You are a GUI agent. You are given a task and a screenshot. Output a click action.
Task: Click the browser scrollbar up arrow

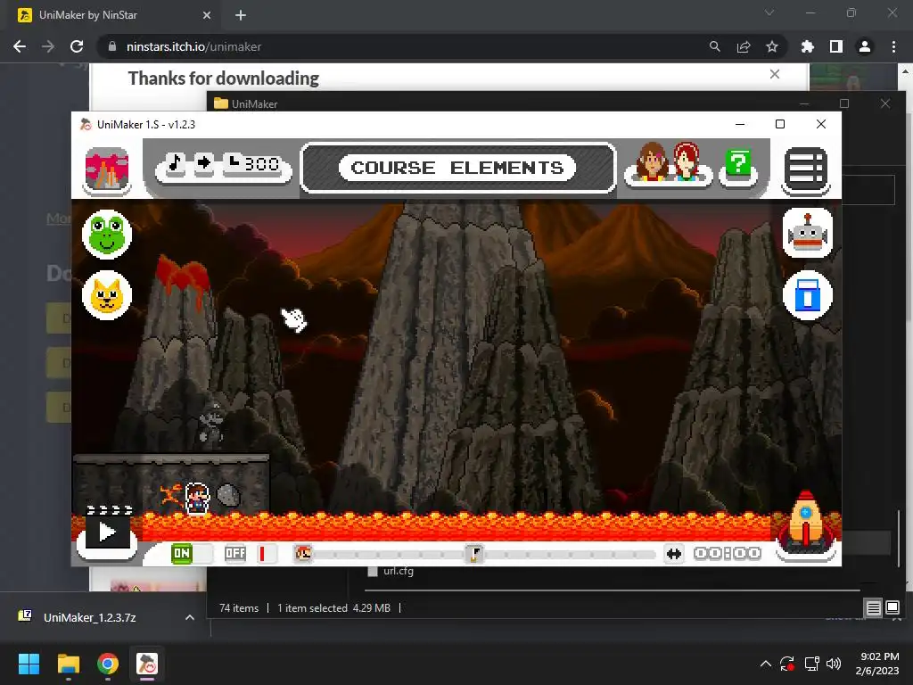(x=906, y=73)
